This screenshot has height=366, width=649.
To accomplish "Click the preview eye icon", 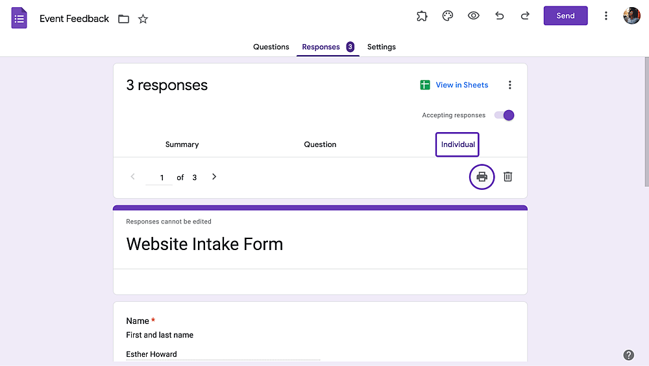I will [474, 16].
